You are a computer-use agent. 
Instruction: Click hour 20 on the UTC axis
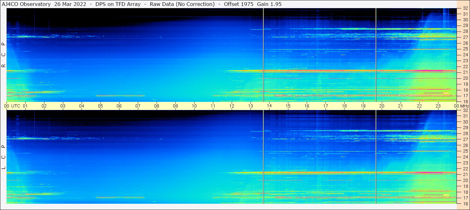[382, 106]
